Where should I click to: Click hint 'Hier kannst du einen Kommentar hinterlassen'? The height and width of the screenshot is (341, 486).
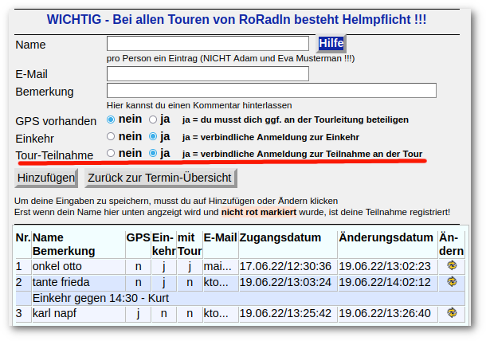(x=199, y=105)
